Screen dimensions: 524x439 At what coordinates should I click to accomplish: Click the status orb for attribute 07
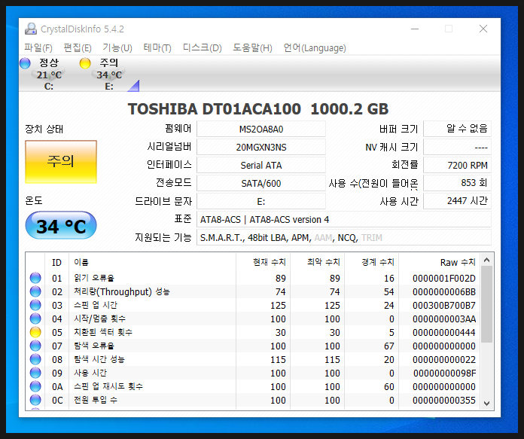[35, 346]
